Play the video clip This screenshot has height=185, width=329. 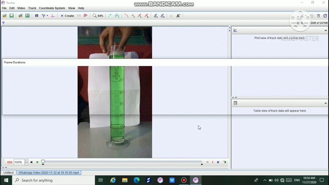point(38,162)
